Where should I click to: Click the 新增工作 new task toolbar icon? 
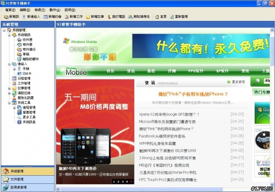click(x=67, y=17)
